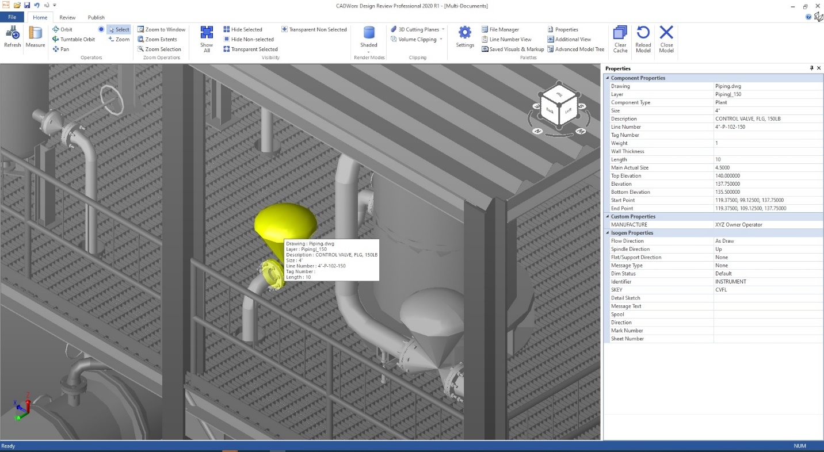This screenshot has height=452, width=824.
Task: Open the Additional View palette
Action: tap(569, 39)
